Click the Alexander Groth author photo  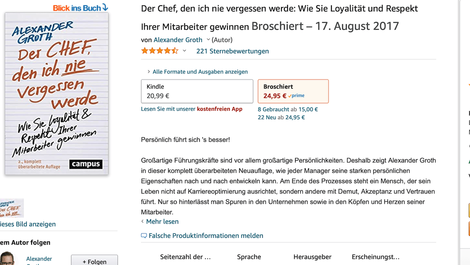click(x=7, y=258)
